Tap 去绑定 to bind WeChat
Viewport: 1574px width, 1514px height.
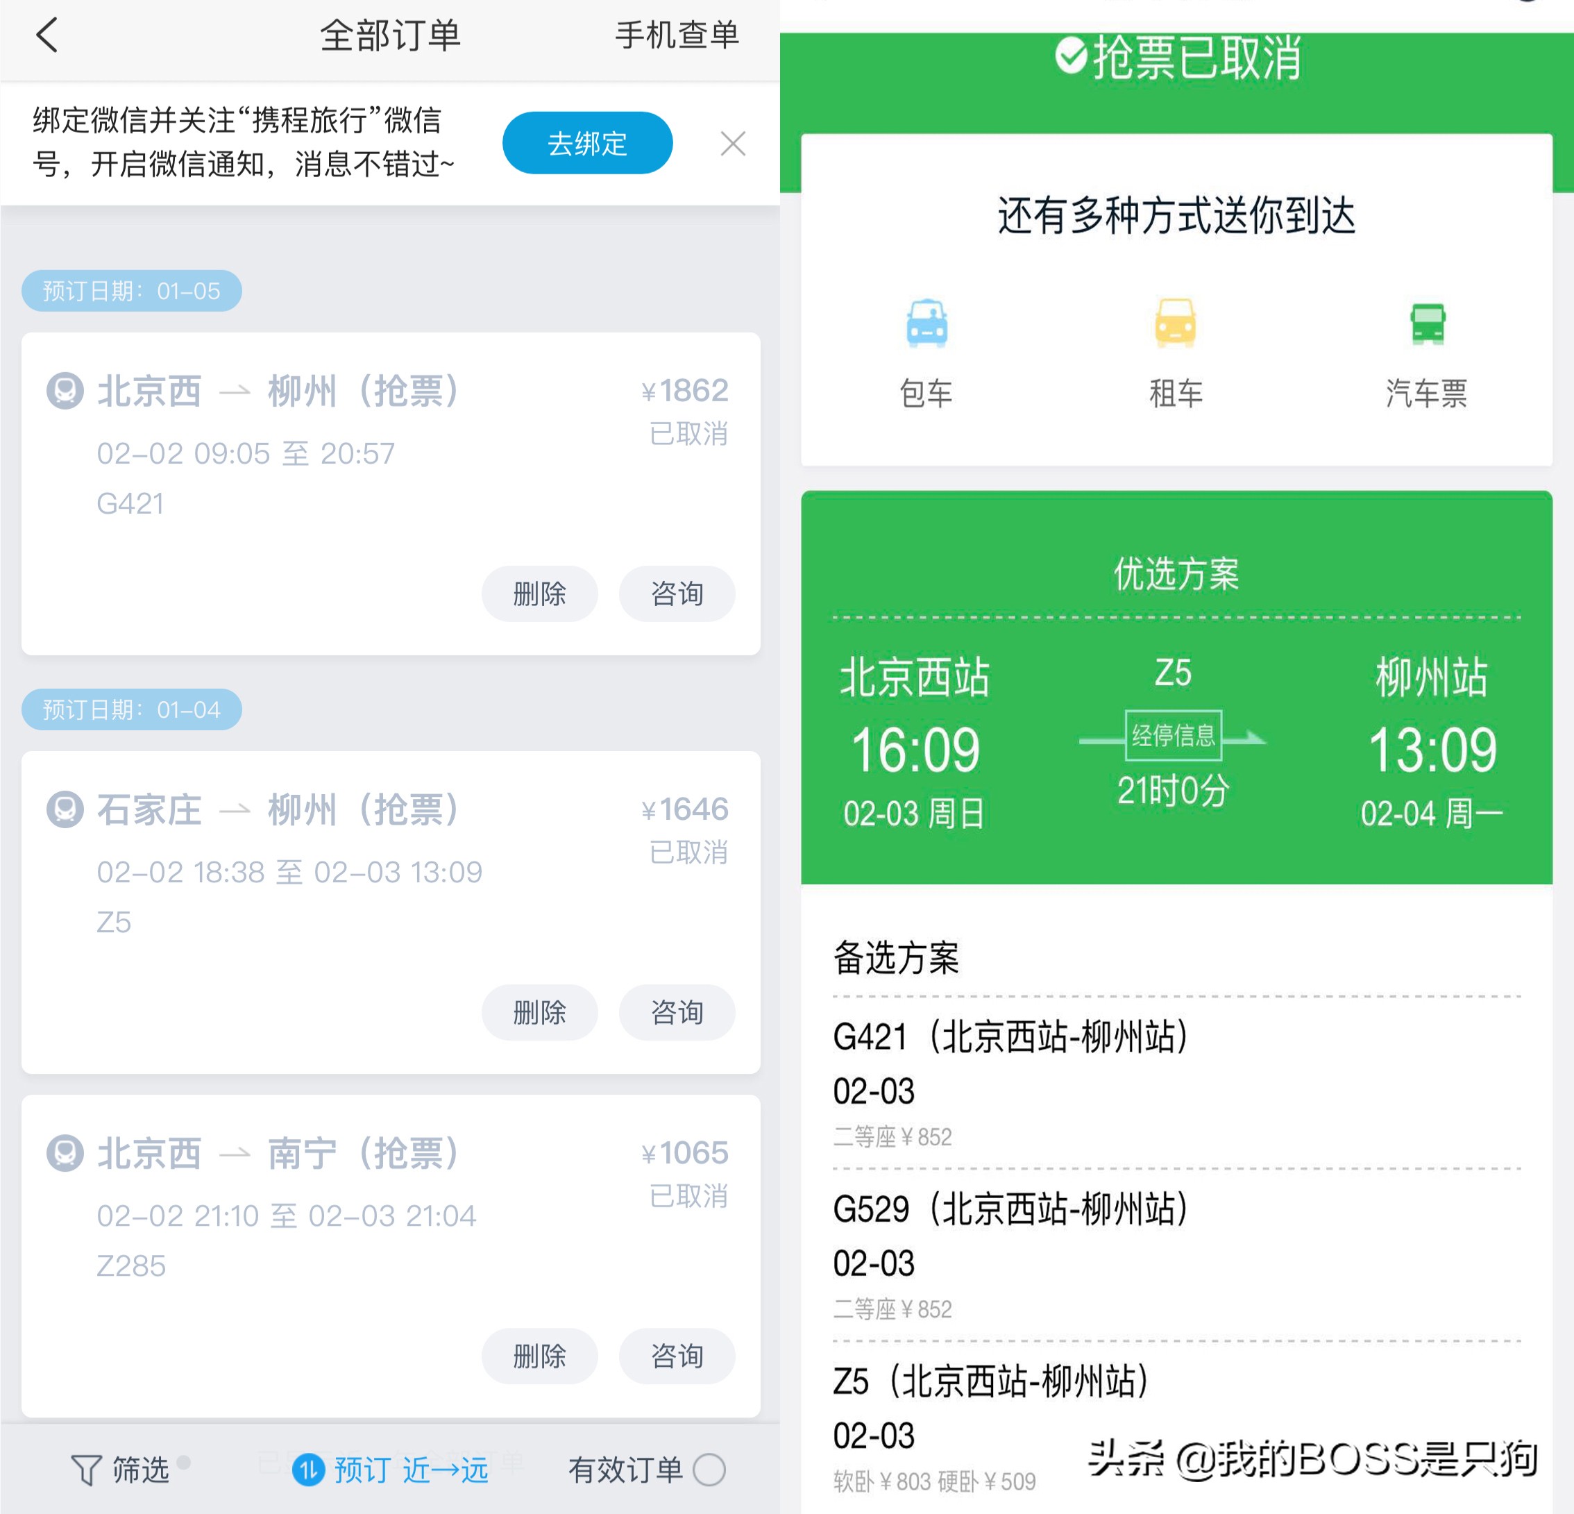[587, 143]
